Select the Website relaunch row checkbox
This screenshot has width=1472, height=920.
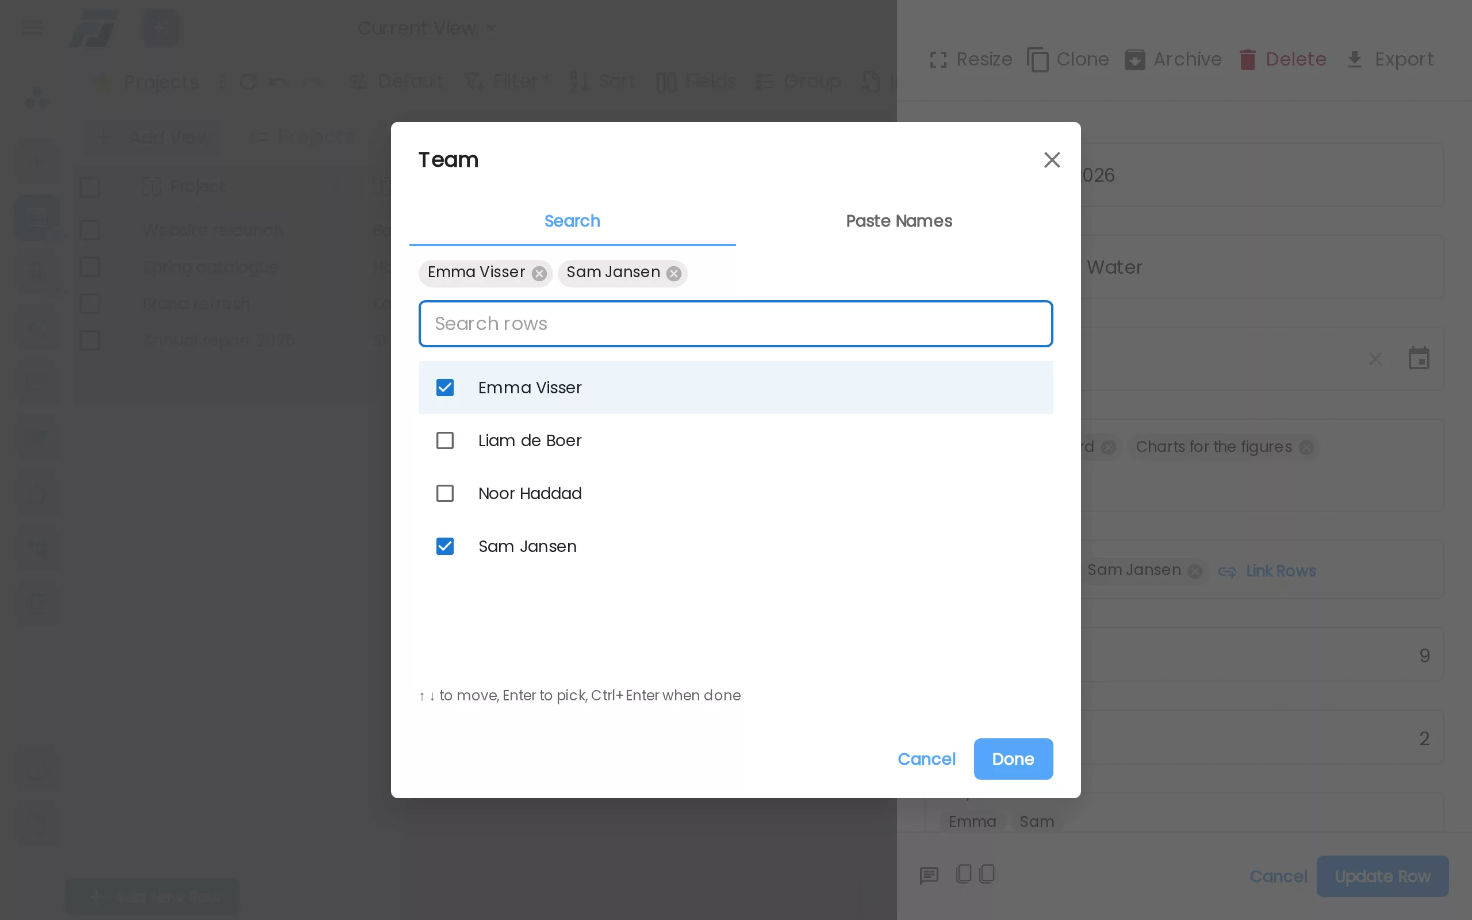90,230
